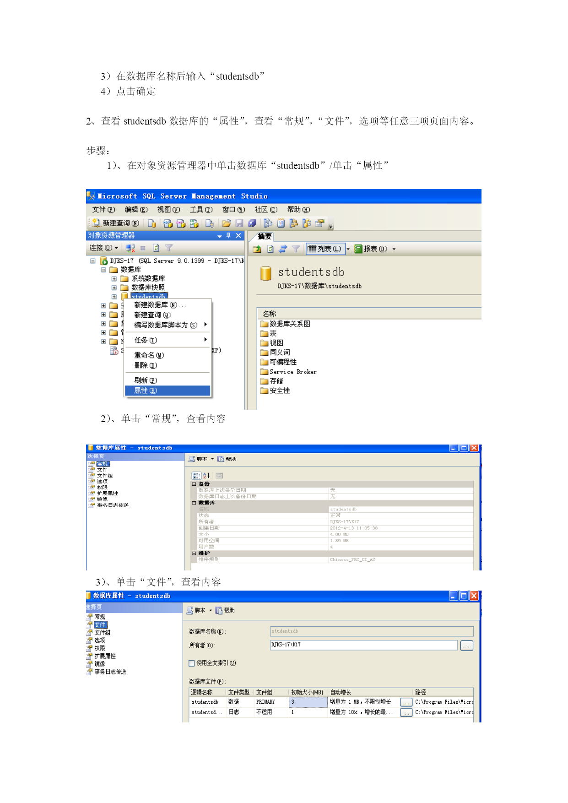
Task: Choose 重命名 from the context menu
Action: 168,355
